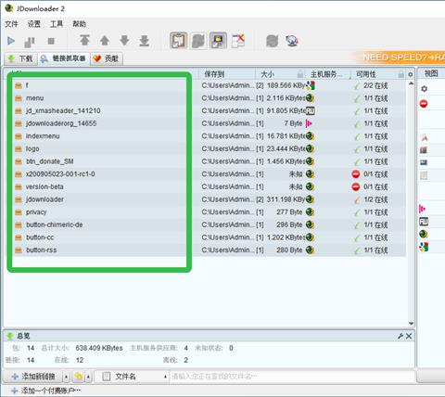Expand the button-chimeric-de package folder icon
The width and height of the screenshot is (445, 397).
coord(19,224)
